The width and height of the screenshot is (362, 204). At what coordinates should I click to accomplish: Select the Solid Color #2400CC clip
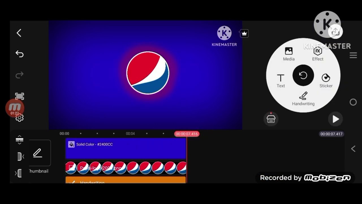[x=126, y=148]
